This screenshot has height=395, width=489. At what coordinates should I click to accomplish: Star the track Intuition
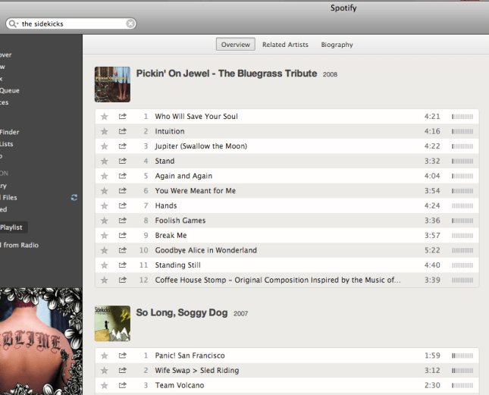[104, 132]
